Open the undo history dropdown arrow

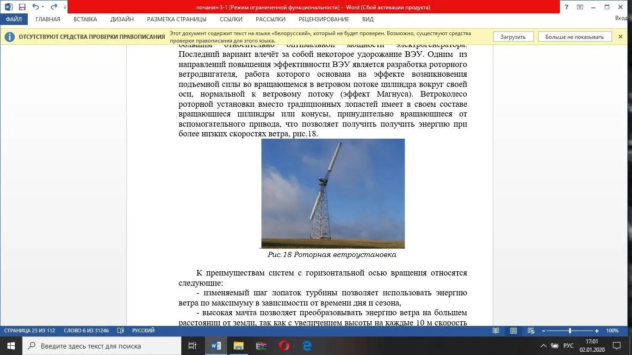(x=43, y=7)
